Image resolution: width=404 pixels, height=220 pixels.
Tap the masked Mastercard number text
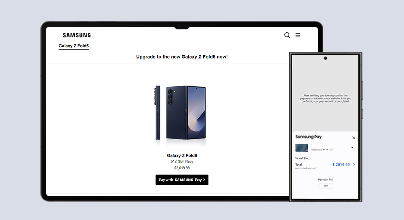[322, 150]
